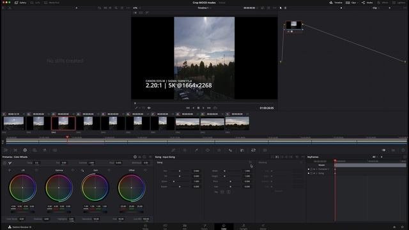Switch to the Media page tab
This screenshot has width=409, height=230.
(x=145, y=227)
